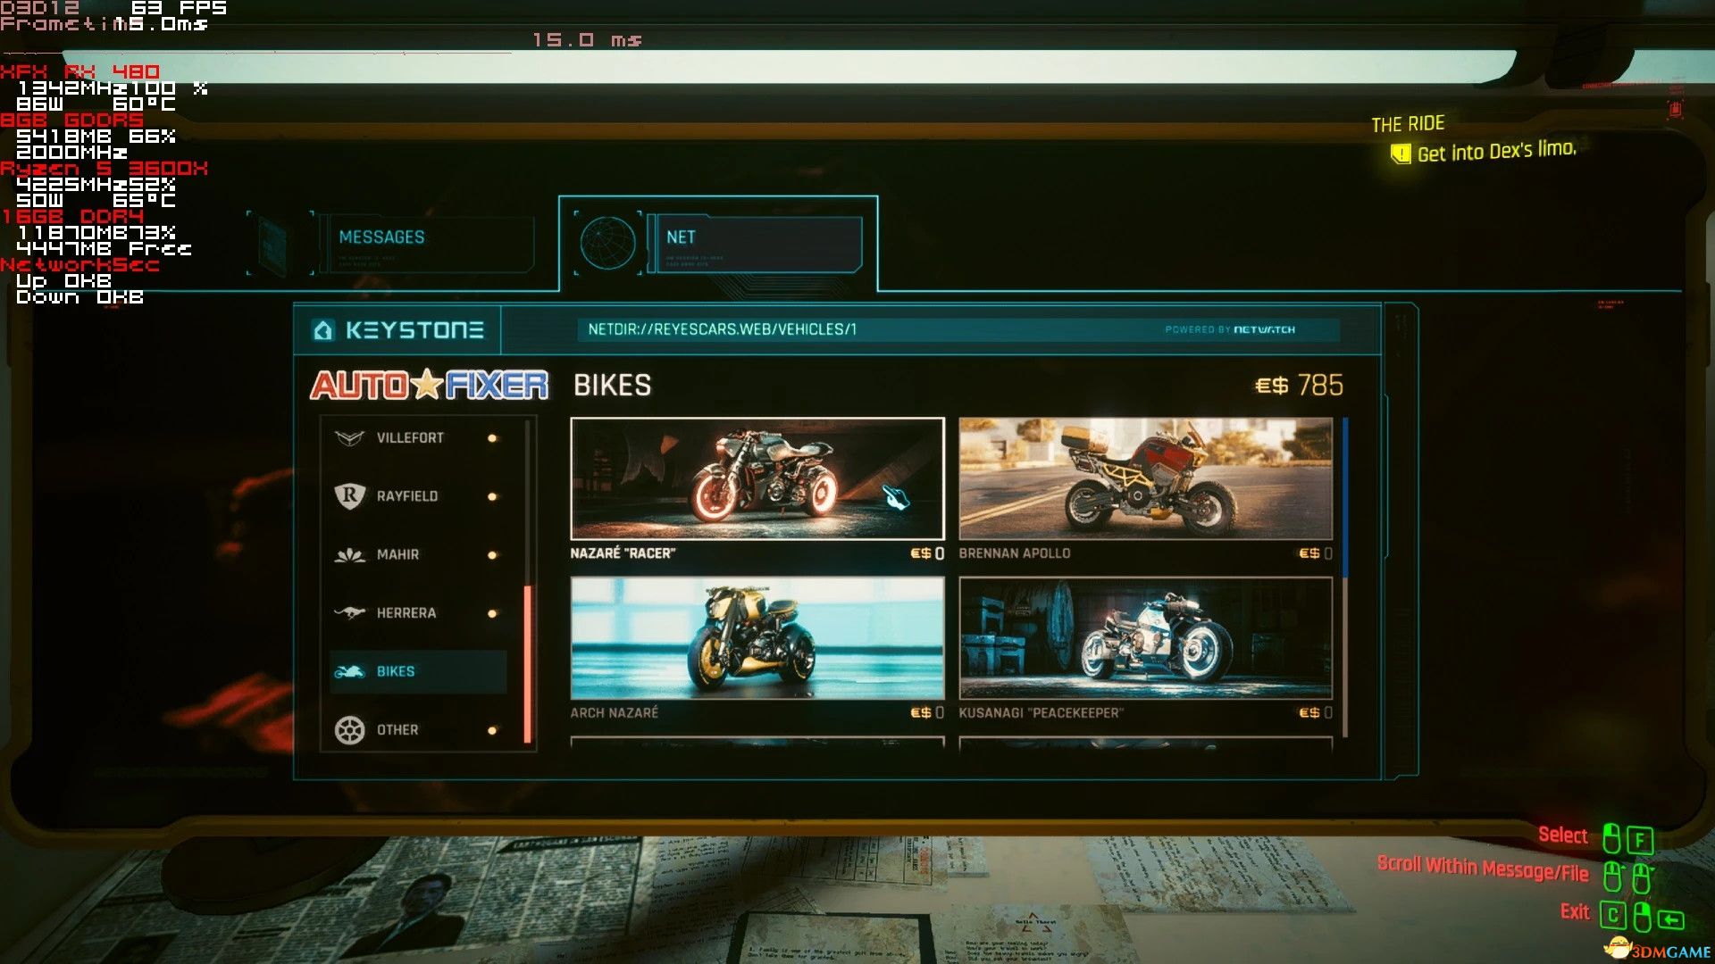Click the Mahir brand logo icon
The width and height of the screenshot is (1715, 964).
coord(349,555)
